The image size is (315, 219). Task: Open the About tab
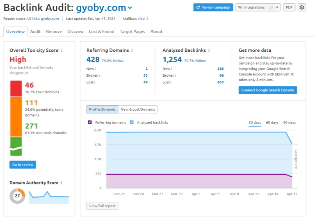tap(156, 32)
